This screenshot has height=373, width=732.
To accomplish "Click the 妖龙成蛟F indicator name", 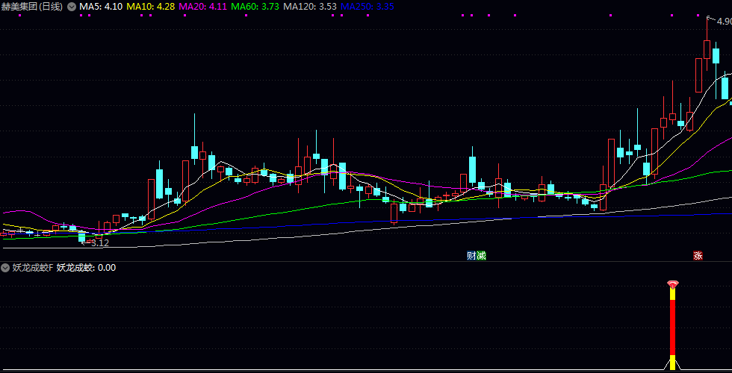I will tap(32, 268).
